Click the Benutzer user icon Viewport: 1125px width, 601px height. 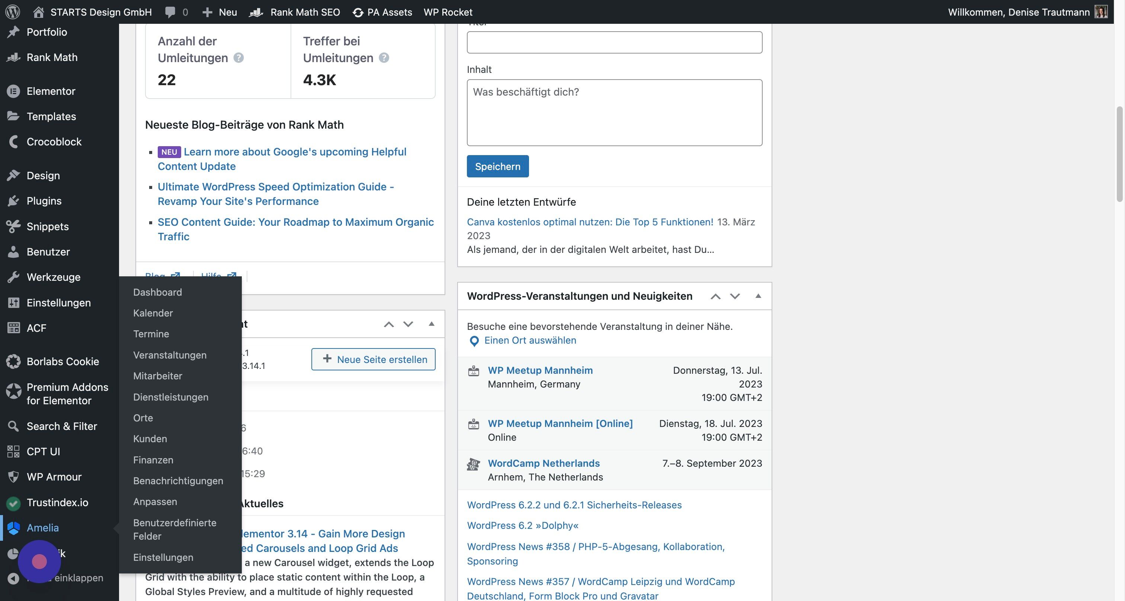point(13,251)
